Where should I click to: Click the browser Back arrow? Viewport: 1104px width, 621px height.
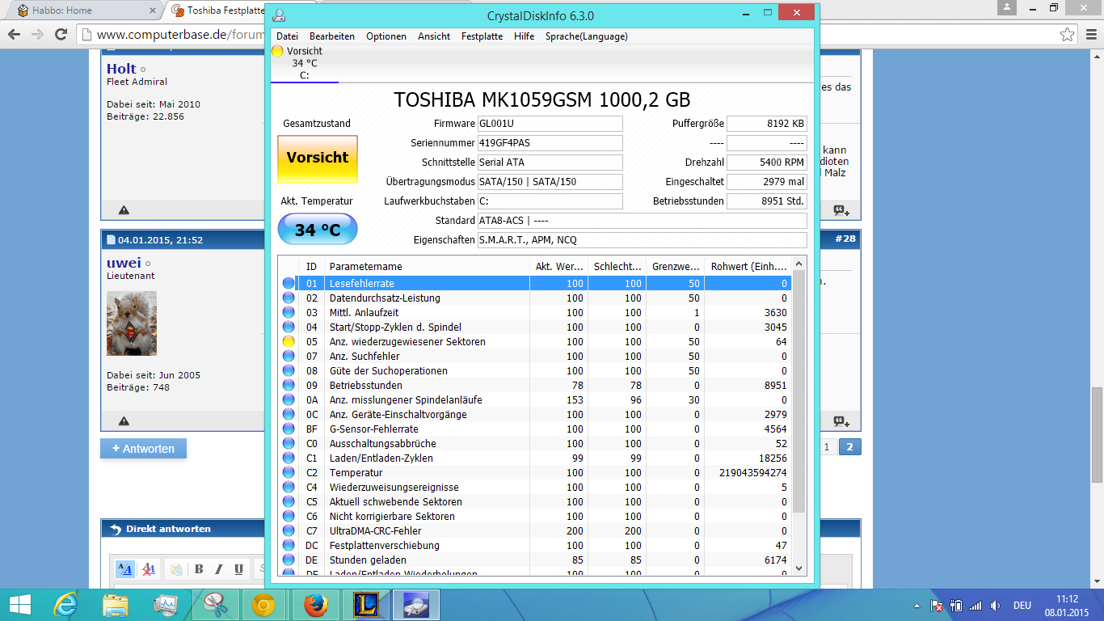(x=14, y=35)
